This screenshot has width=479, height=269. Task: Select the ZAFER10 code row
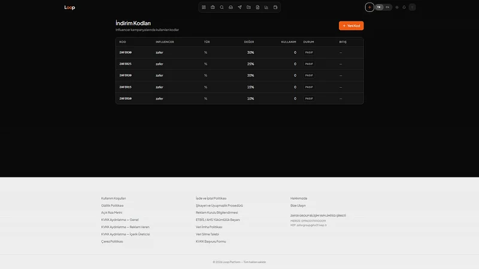239,99
